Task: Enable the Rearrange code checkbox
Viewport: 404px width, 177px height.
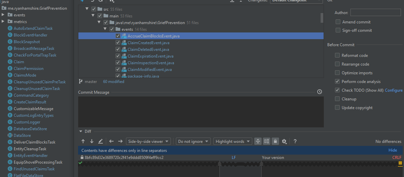Action: point(337,64)
